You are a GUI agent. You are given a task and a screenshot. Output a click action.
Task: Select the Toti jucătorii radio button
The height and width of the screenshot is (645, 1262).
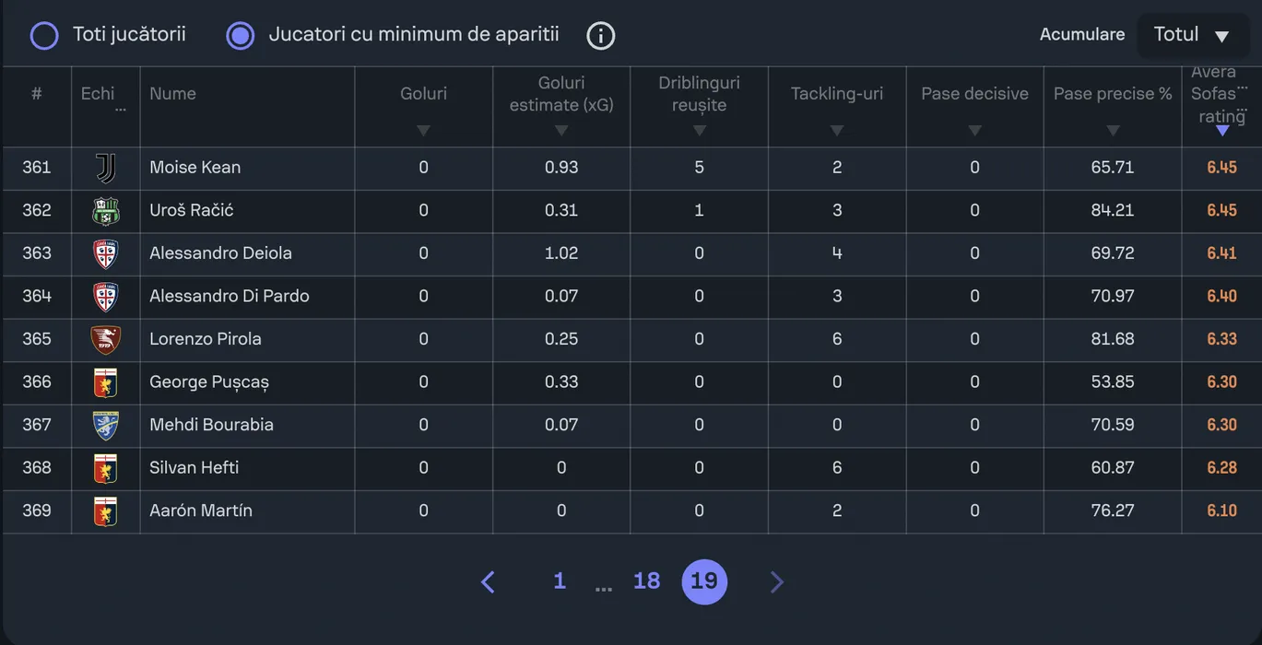point(44,36)
